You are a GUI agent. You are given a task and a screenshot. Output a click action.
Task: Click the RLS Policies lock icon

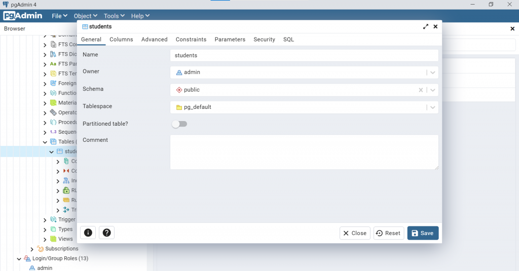point(66,190)
